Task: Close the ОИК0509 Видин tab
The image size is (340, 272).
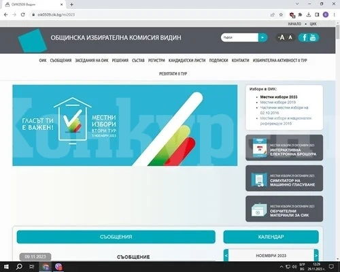Action: coord(62,4)
